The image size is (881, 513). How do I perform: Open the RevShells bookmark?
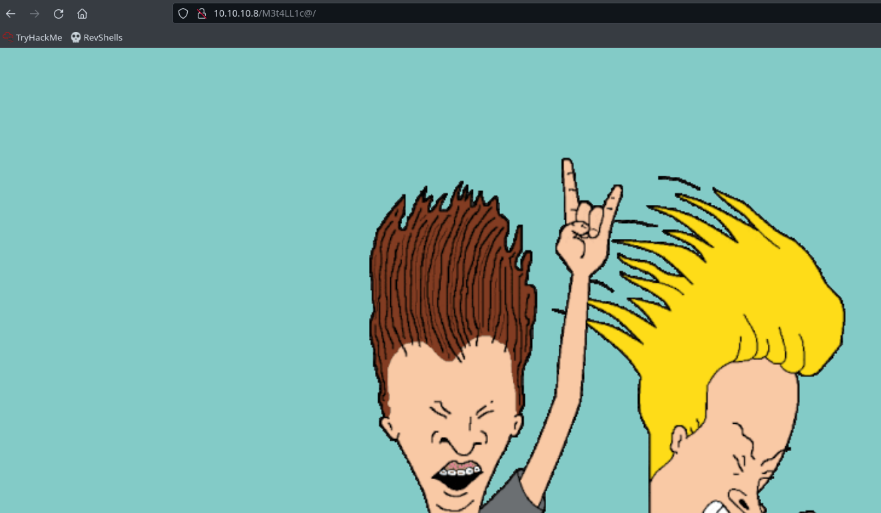click(x=97, y=37)
